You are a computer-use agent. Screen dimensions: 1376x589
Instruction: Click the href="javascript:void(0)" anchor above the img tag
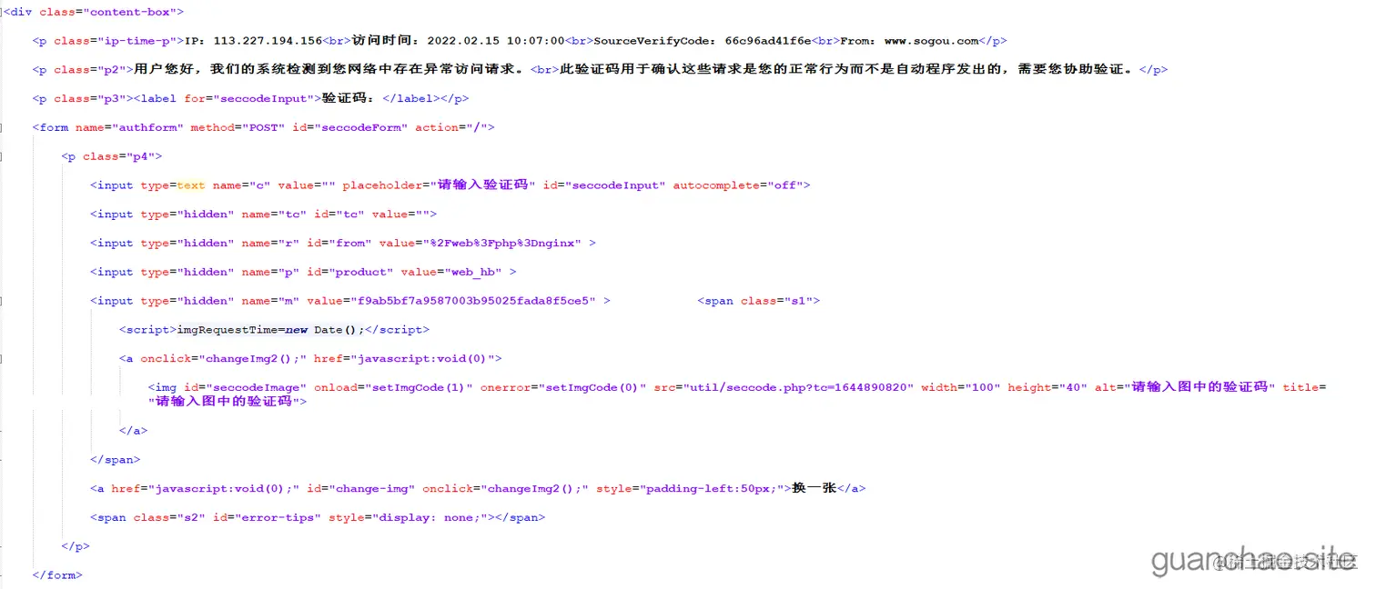[x=404, y=359]
